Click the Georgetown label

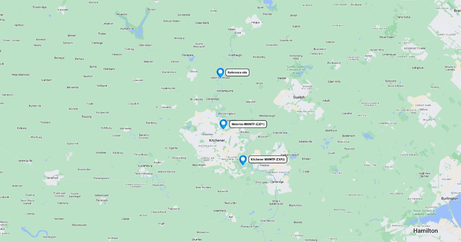(415, 49)
